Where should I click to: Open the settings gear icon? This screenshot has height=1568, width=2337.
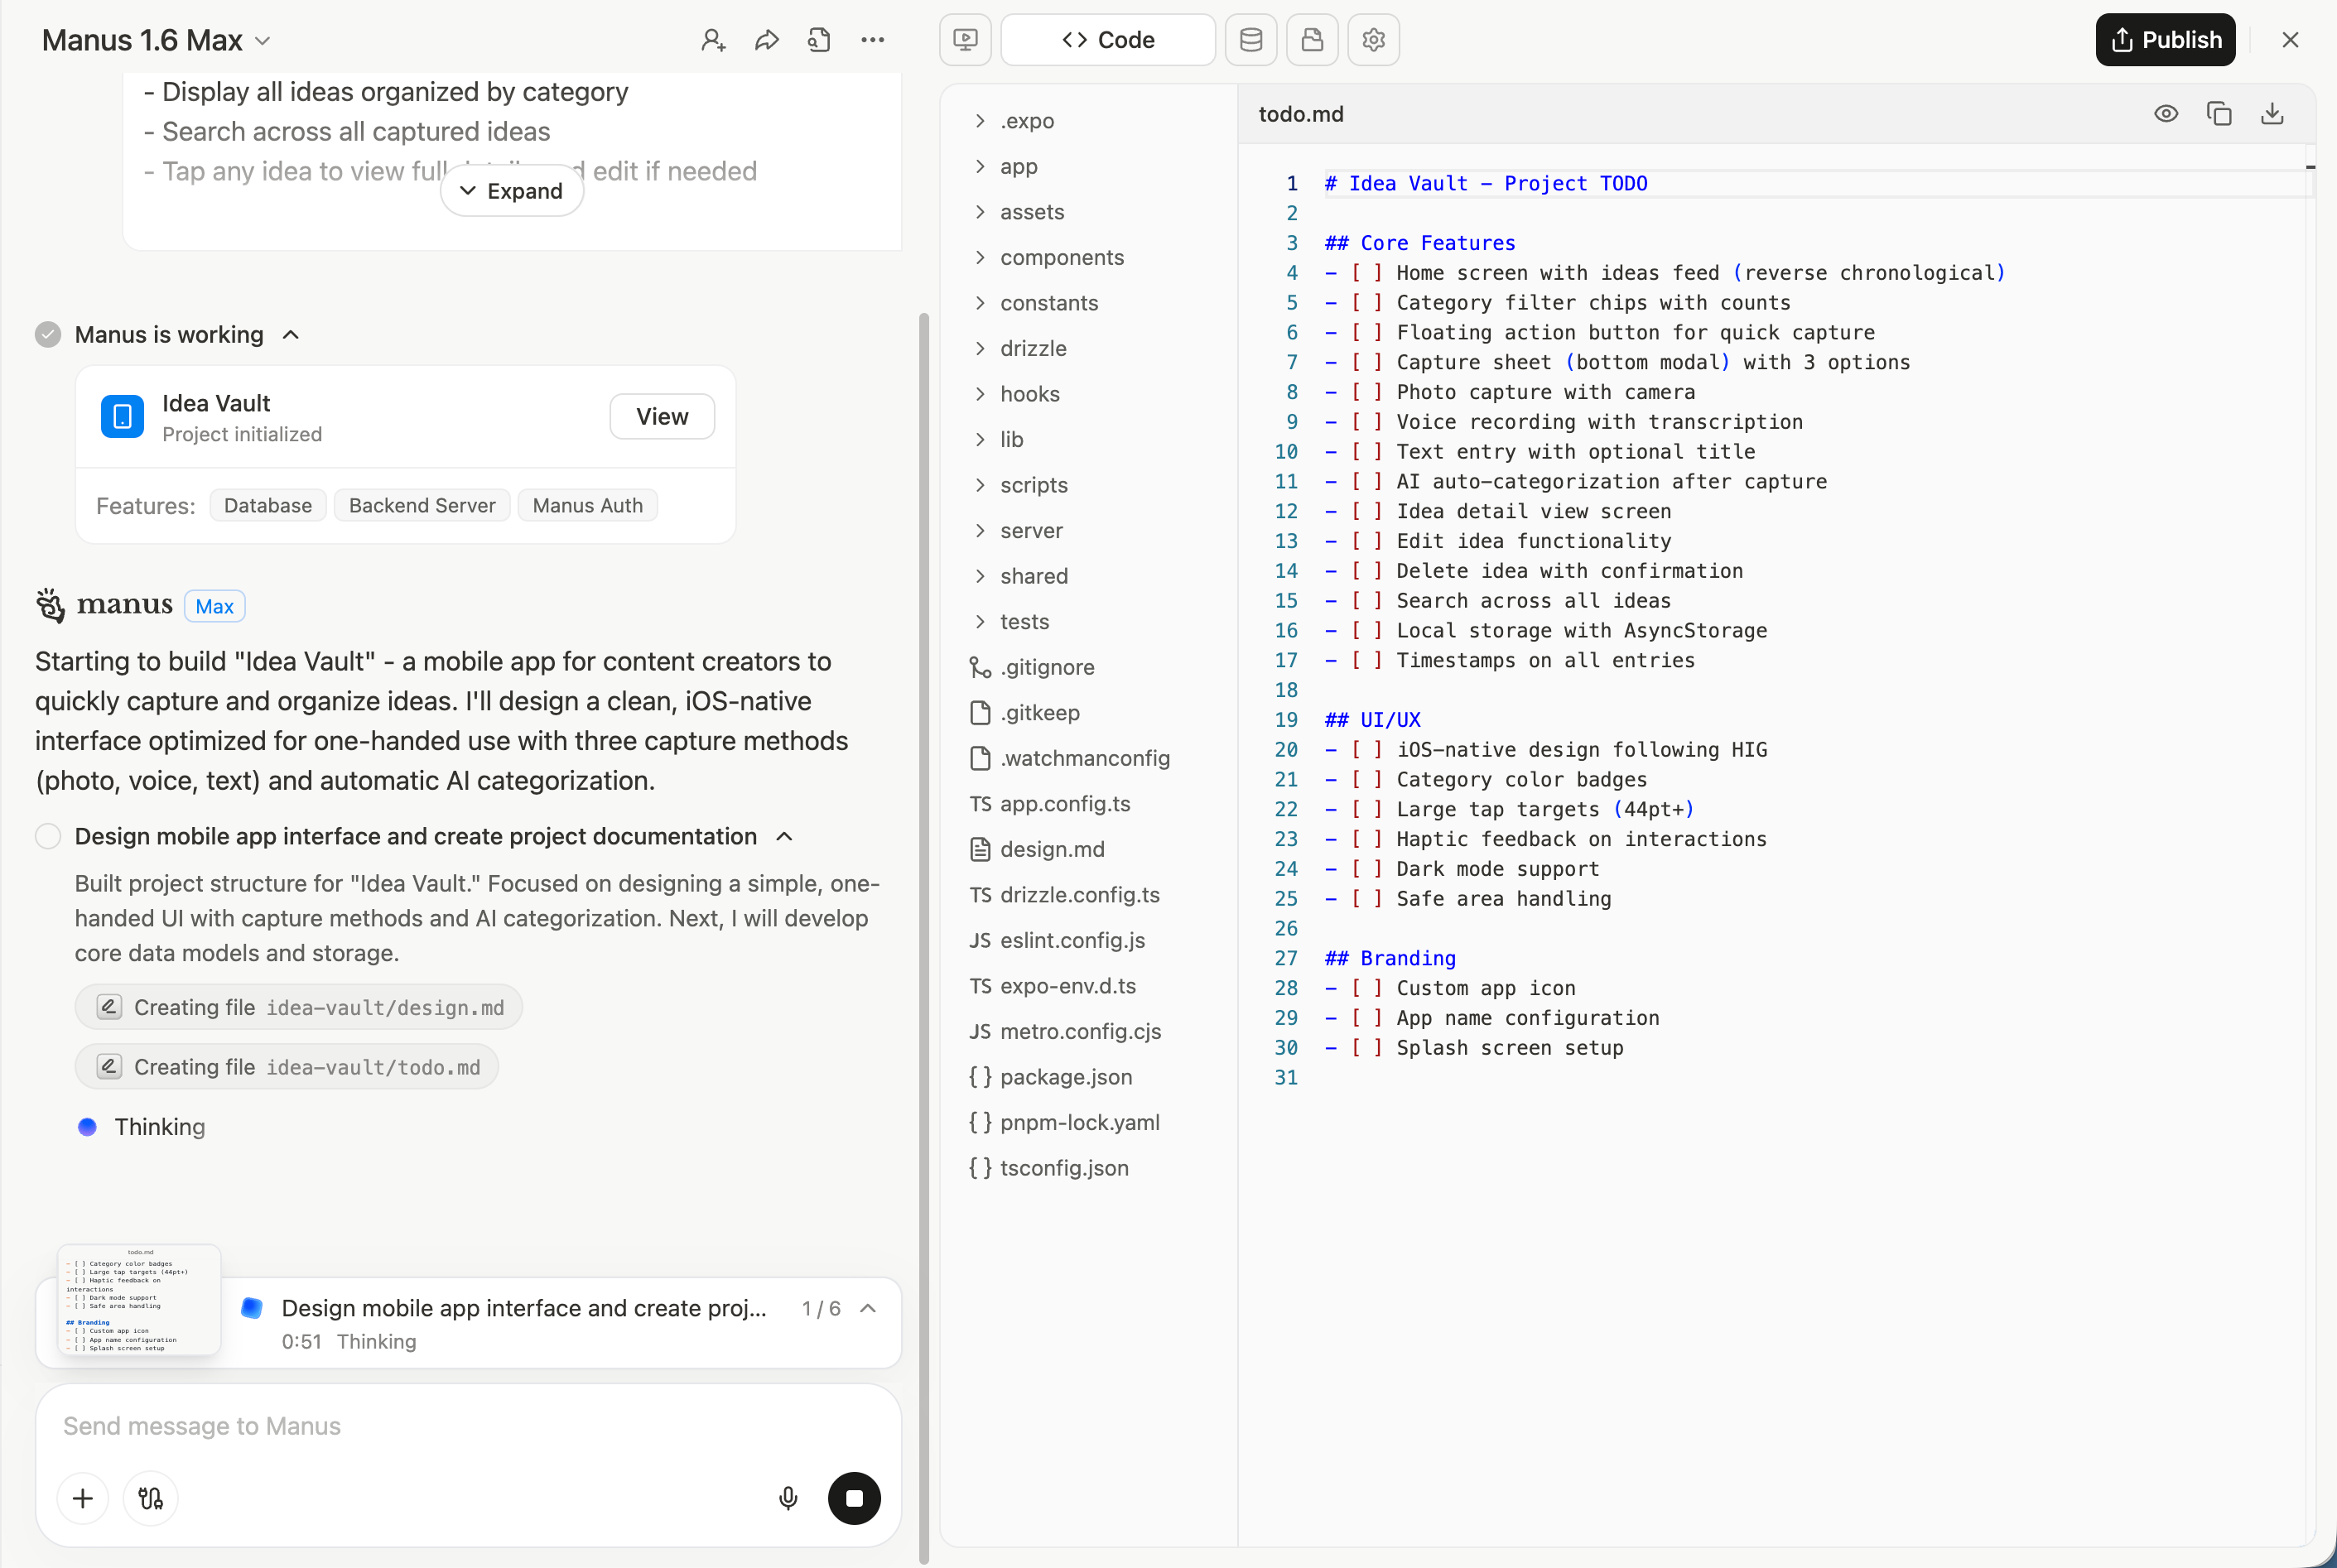pyautogui.click(x=1373, y=40)
